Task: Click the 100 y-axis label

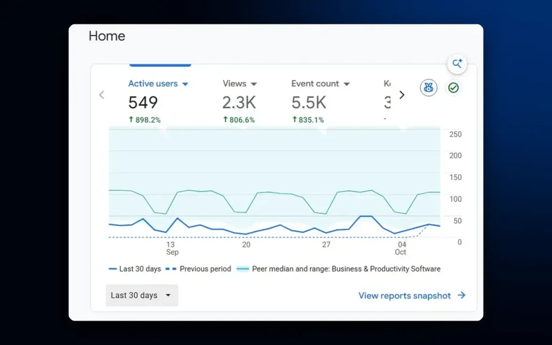Action: tap(456, 199)
